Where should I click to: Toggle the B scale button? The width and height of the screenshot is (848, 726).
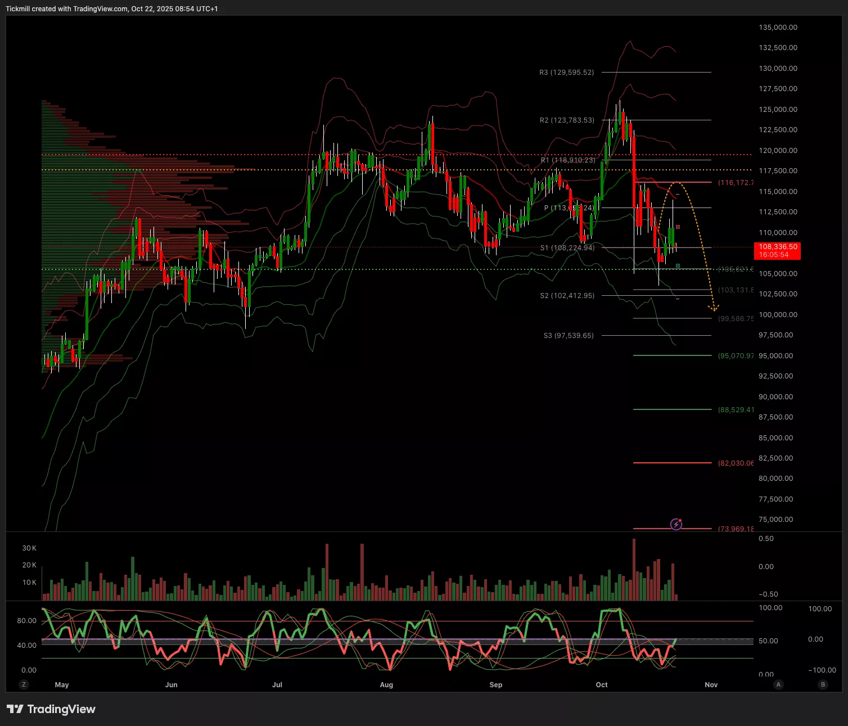(x=823, y=684)
